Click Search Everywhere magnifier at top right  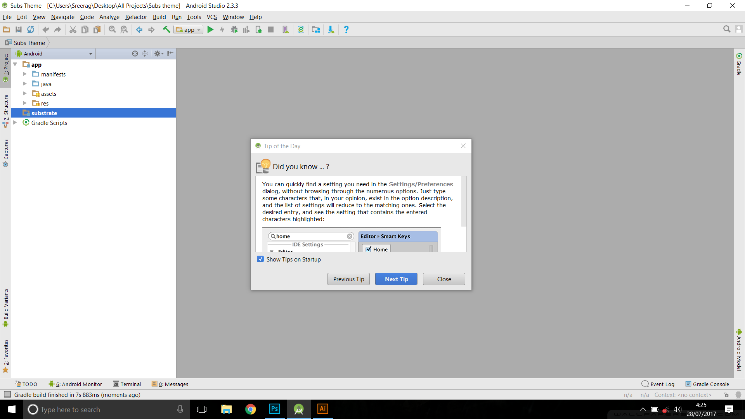pyautogui.click(x=727, y=29)
